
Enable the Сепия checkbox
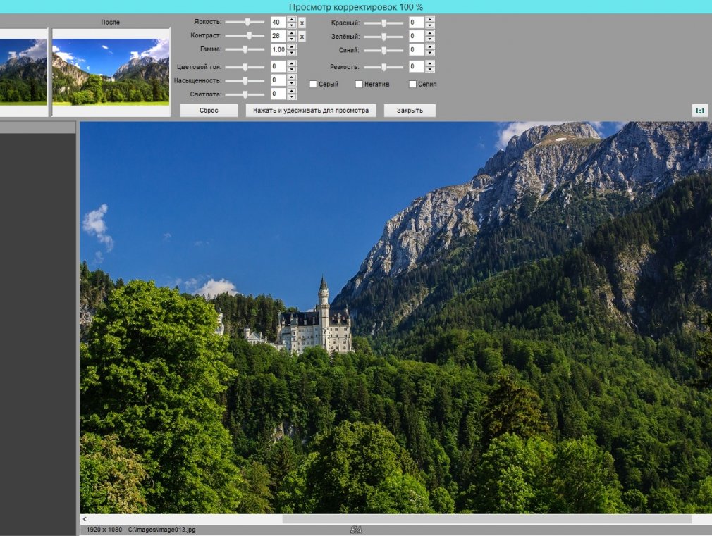[412, 84]
